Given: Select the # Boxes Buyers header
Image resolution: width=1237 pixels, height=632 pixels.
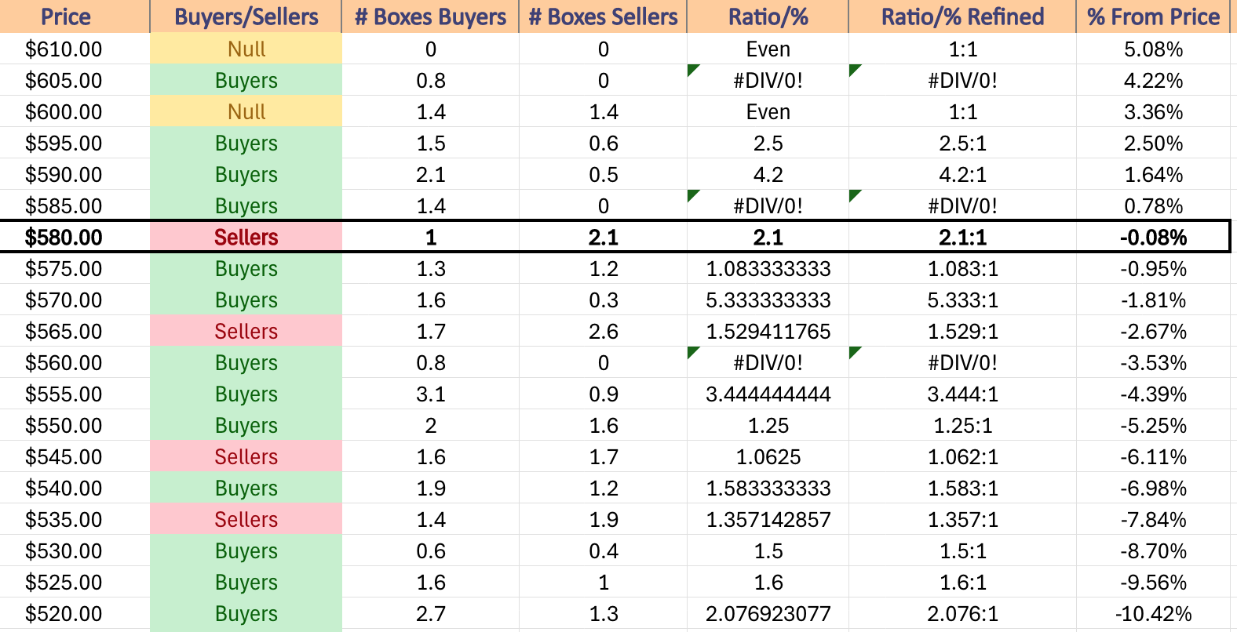Looking at the screenshot, I should tap(430, 16).
